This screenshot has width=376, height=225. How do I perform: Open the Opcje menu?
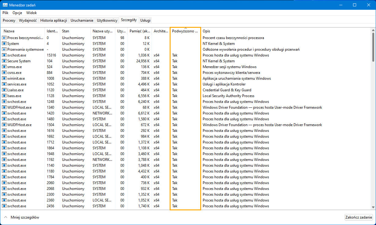(17, 13)
